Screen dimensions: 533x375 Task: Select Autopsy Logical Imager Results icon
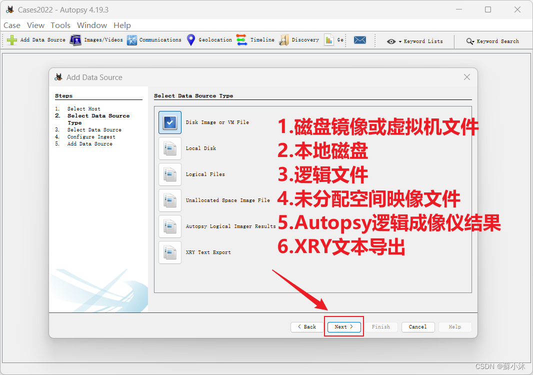click(170, 226)
